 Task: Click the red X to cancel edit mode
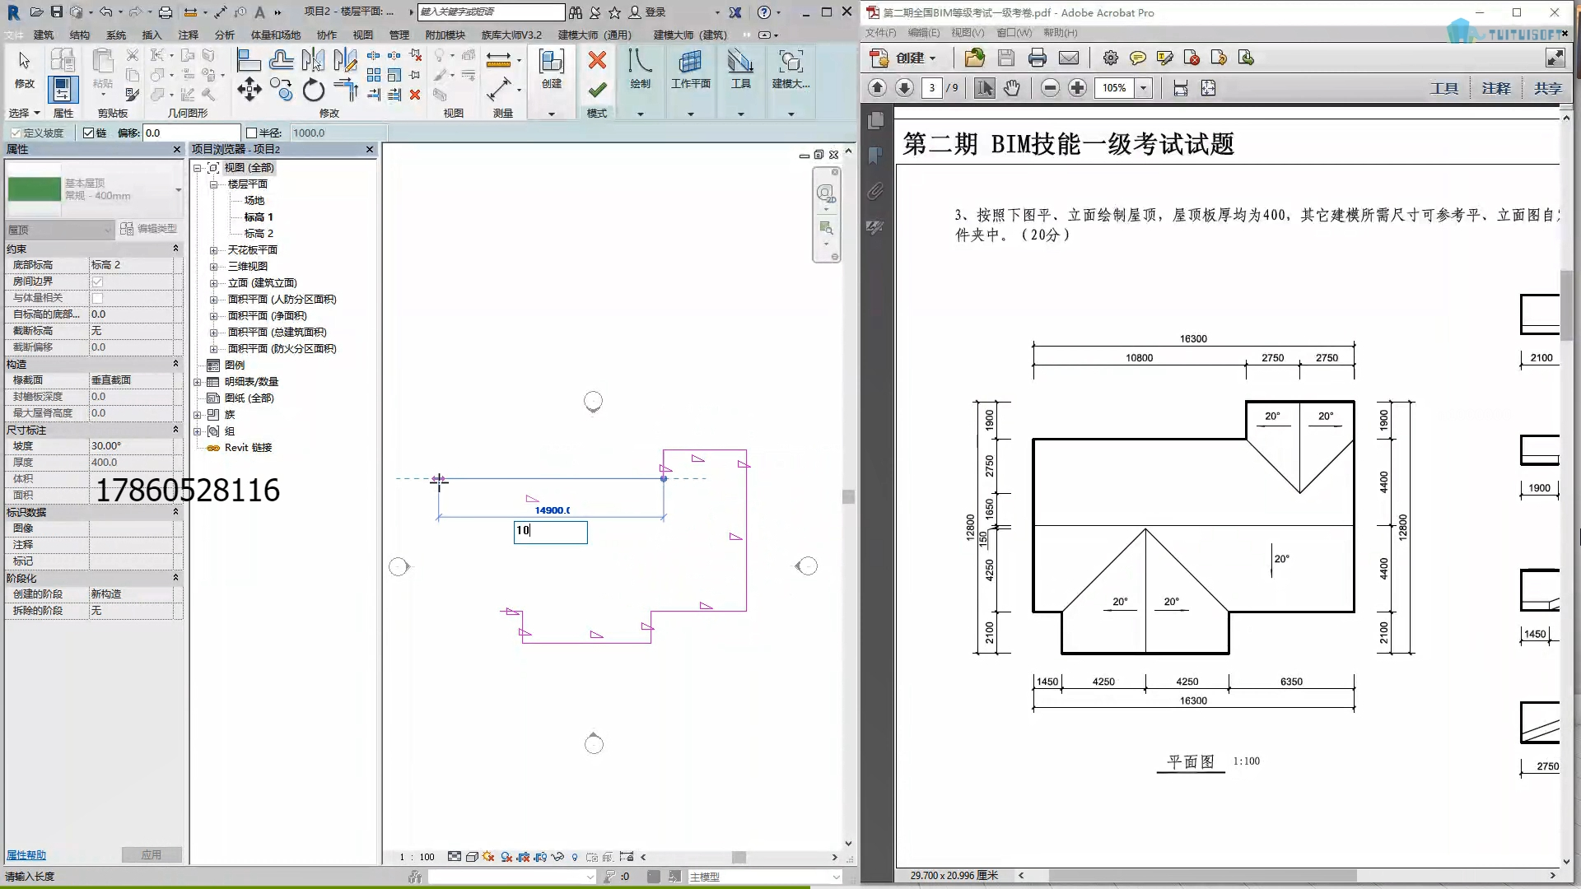tap(598, 59)
